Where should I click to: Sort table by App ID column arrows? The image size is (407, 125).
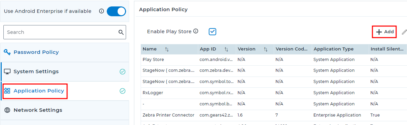point(226,49)
